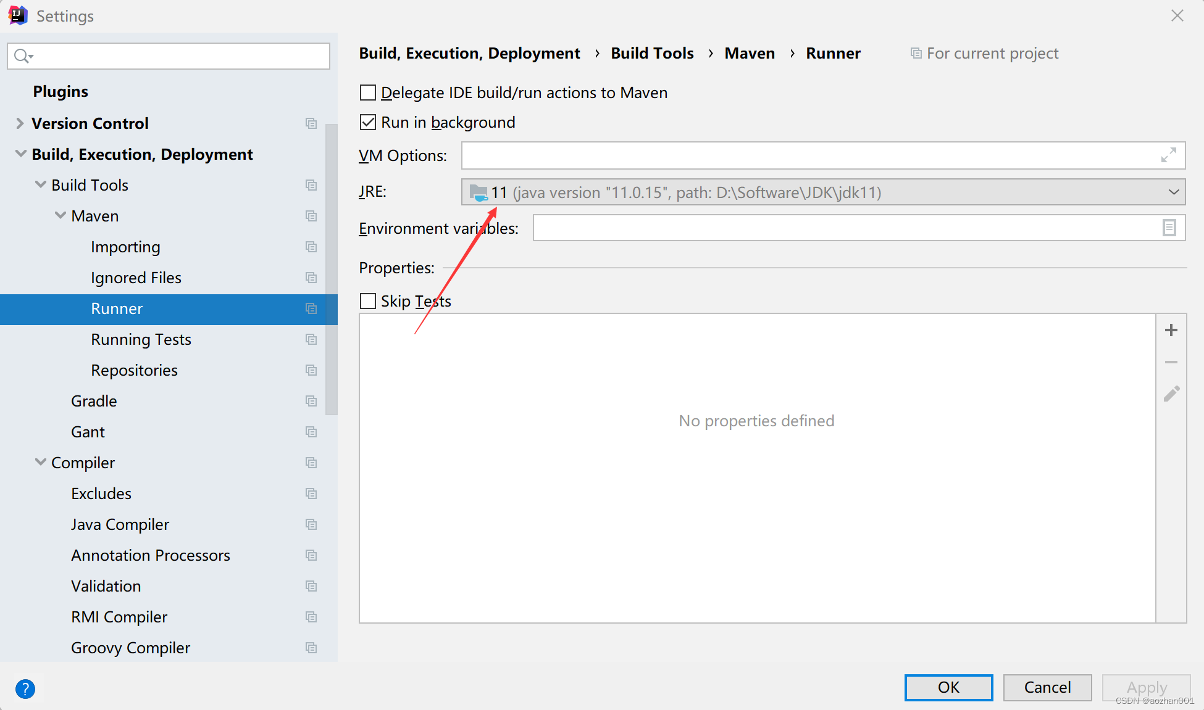Image resolution: width=1204 pixels, height=710 pixels.
Task: Open Annotation Processors settings
Action: coord(151,555)
